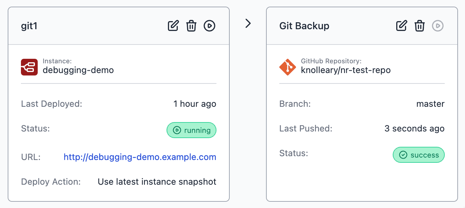Click the Git Backup stage title
This screenshot has height=208, width=465.
pyautogui.click(x=304, y=26)
